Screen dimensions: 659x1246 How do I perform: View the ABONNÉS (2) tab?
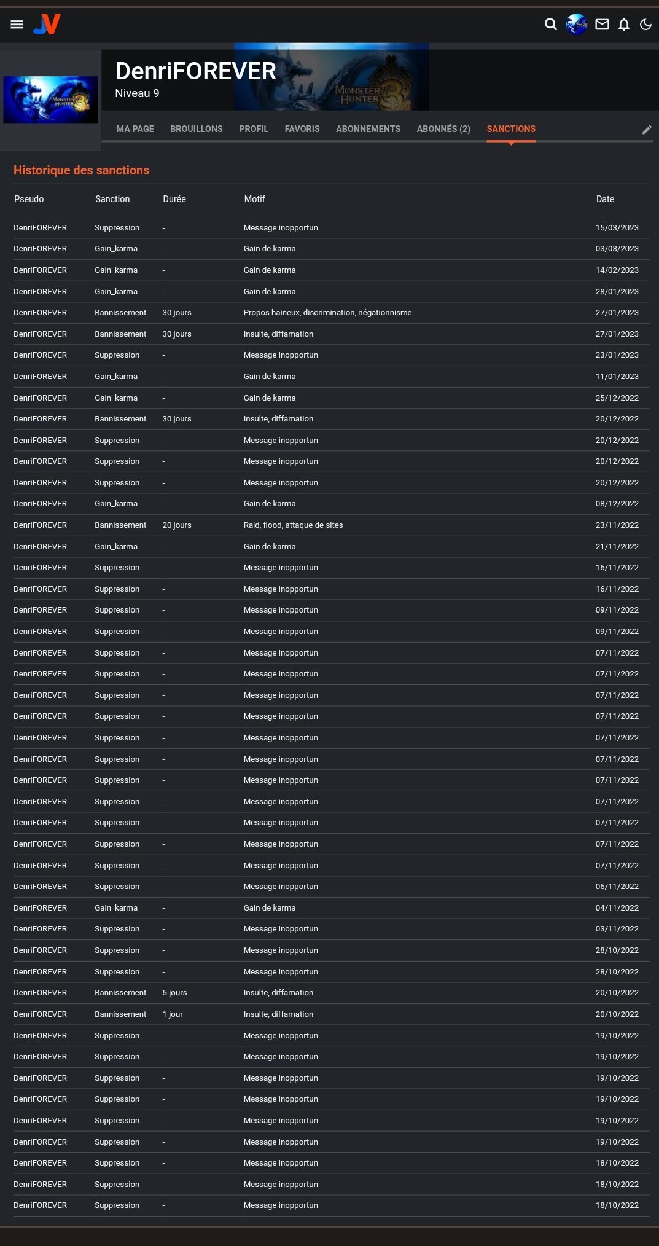(x=443, y=129)
